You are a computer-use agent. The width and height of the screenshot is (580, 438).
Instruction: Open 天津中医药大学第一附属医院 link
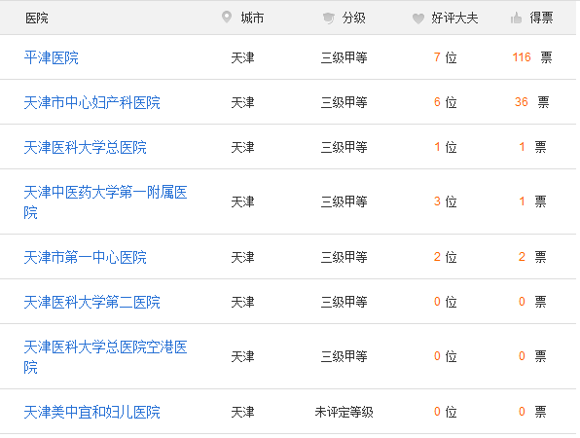105,202
